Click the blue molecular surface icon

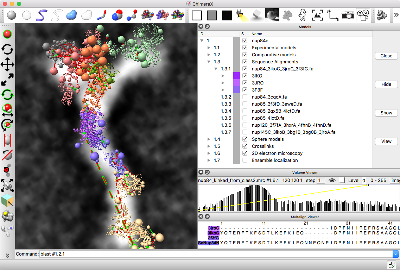pyautogui.click(x=71, y=15)
